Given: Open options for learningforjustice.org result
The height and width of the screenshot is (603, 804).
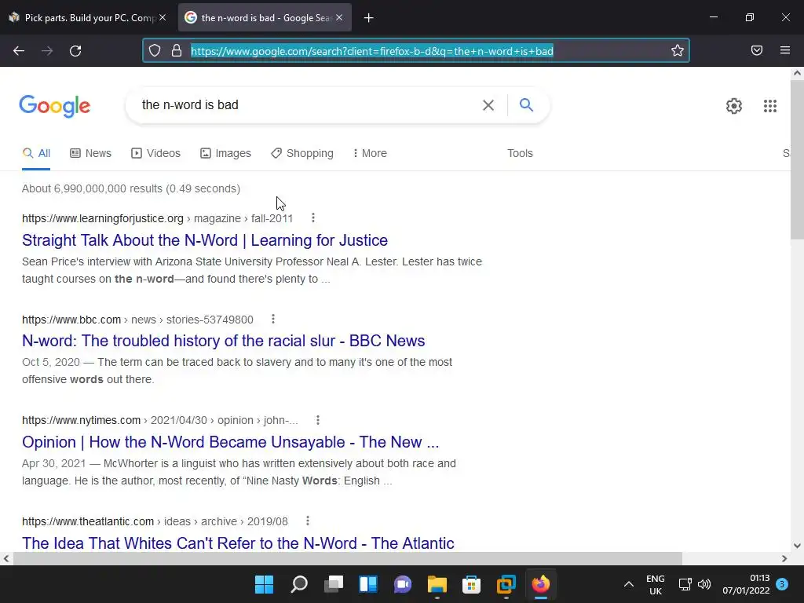Looking at the screenshot, I should (x=313, y=218).
